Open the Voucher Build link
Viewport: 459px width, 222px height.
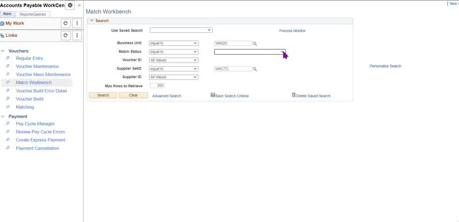[x=29, y=99]
